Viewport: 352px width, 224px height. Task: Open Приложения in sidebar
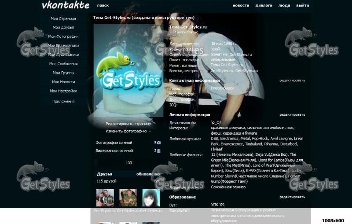coord(63,102)
